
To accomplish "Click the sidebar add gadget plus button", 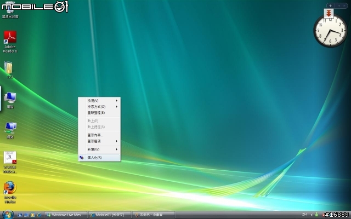I will click(330, 6).
